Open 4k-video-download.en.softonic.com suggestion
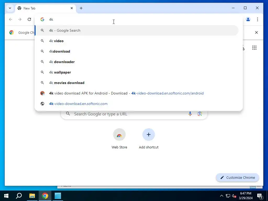This screenshot has width=268, height=201. (137, 104)
